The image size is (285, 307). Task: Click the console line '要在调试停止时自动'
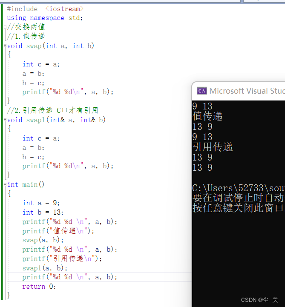[239, 198]
